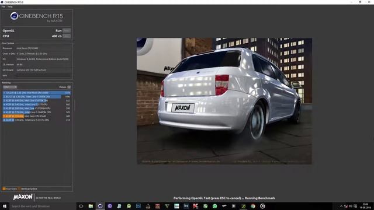This screenshot has height=210, width=374.
Task: Click the 400 cb CPU score
Action: click(x=57, y=36)
